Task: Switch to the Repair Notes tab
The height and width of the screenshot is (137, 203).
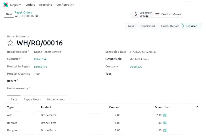Action: coord(32,99)
